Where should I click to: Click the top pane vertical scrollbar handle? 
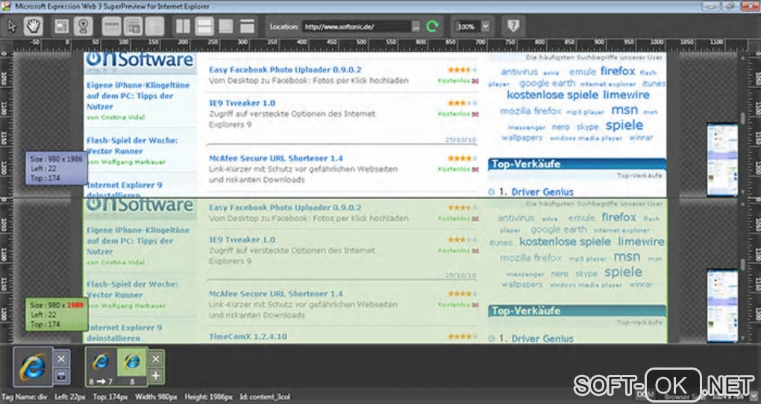742,118
